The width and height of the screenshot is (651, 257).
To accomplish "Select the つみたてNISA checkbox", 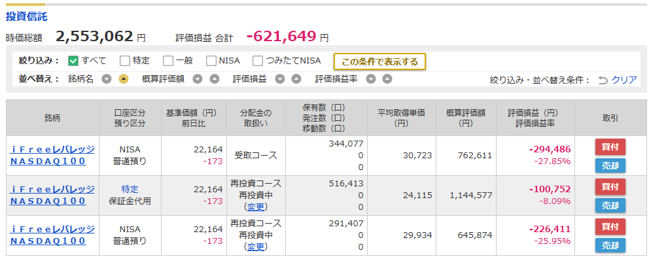I will (258, 61).
